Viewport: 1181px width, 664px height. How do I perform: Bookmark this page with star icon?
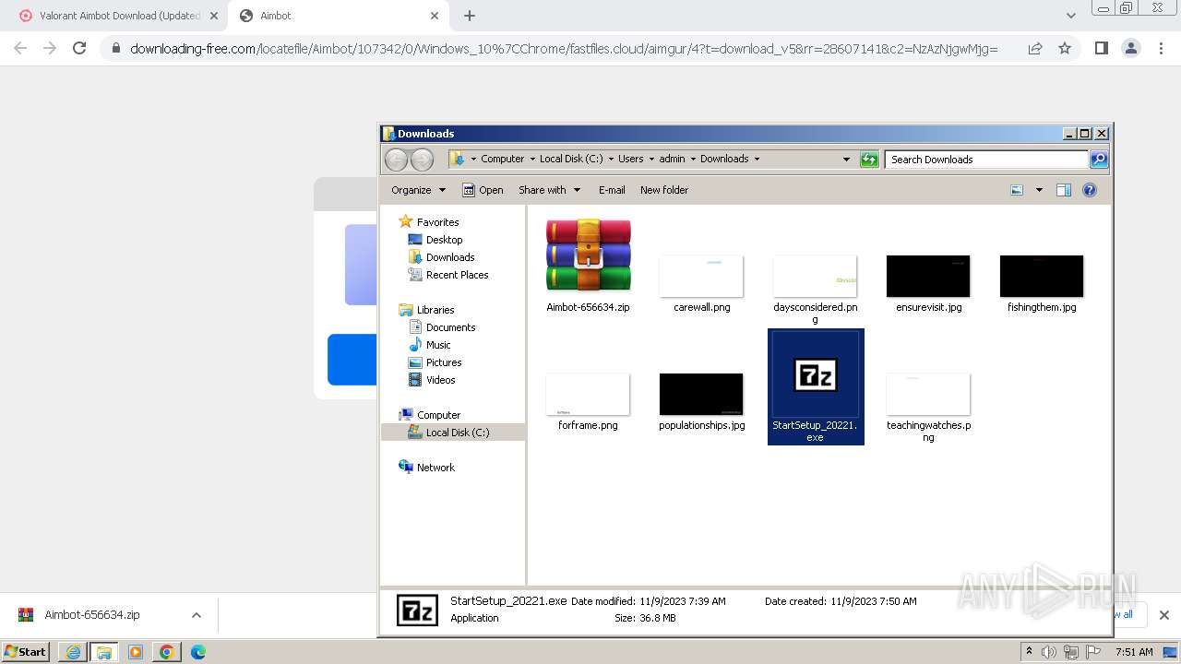click(1065, 48)
